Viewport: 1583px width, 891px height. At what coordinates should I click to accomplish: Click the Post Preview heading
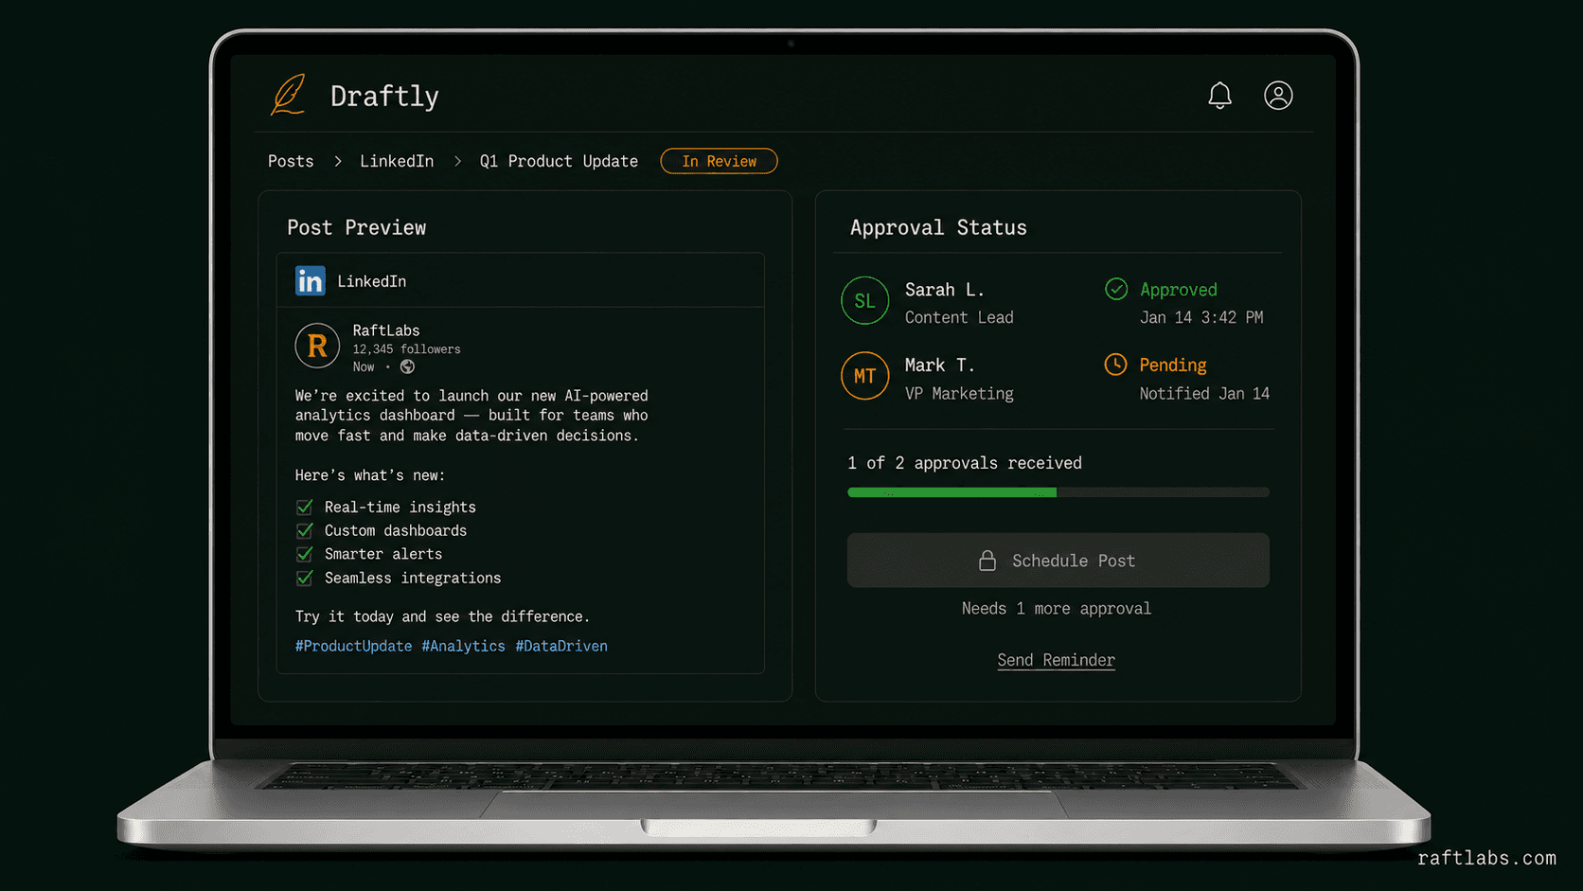pyautogui.click(x=357, y=227)
